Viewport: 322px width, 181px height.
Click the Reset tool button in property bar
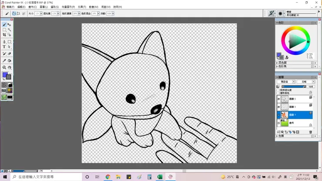pyautogui.click(x=7, y=13)
